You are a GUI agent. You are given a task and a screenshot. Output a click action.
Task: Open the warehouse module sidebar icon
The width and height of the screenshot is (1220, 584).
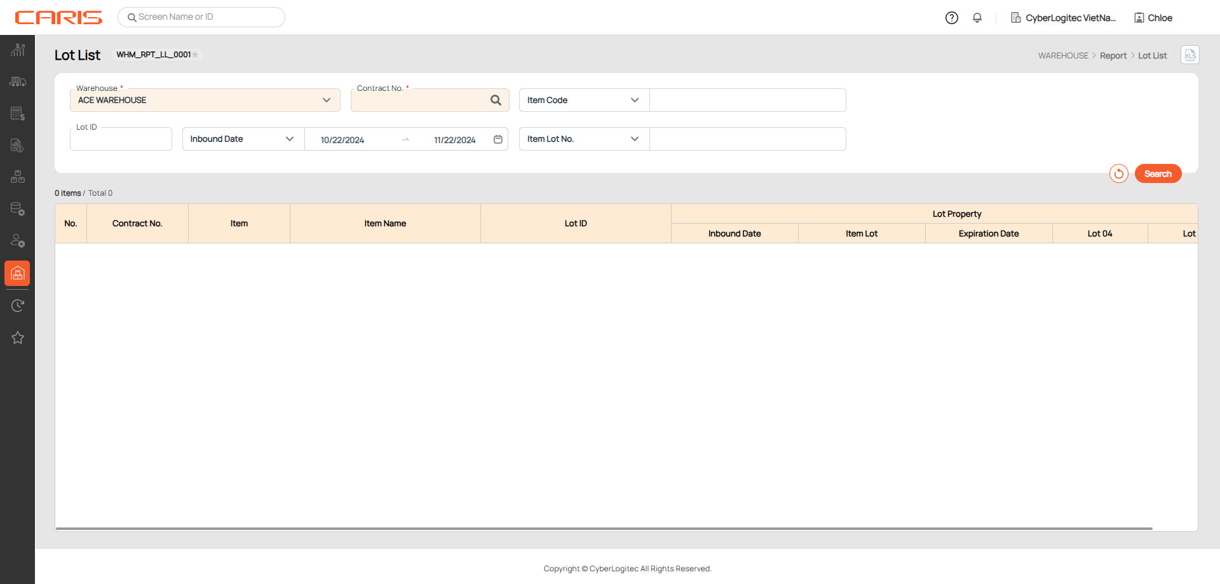click(17, 273)
